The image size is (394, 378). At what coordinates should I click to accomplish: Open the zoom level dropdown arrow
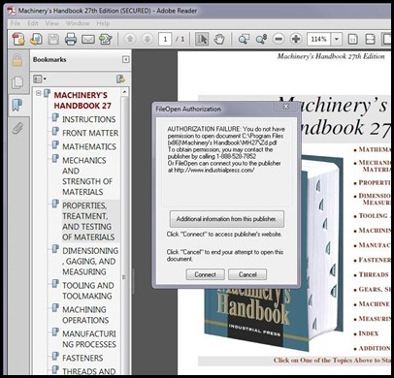[x=337, y=40]
